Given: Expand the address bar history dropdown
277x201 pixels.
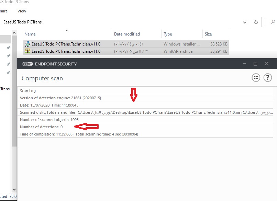Looking at the screenshot, I should [245, 22].
